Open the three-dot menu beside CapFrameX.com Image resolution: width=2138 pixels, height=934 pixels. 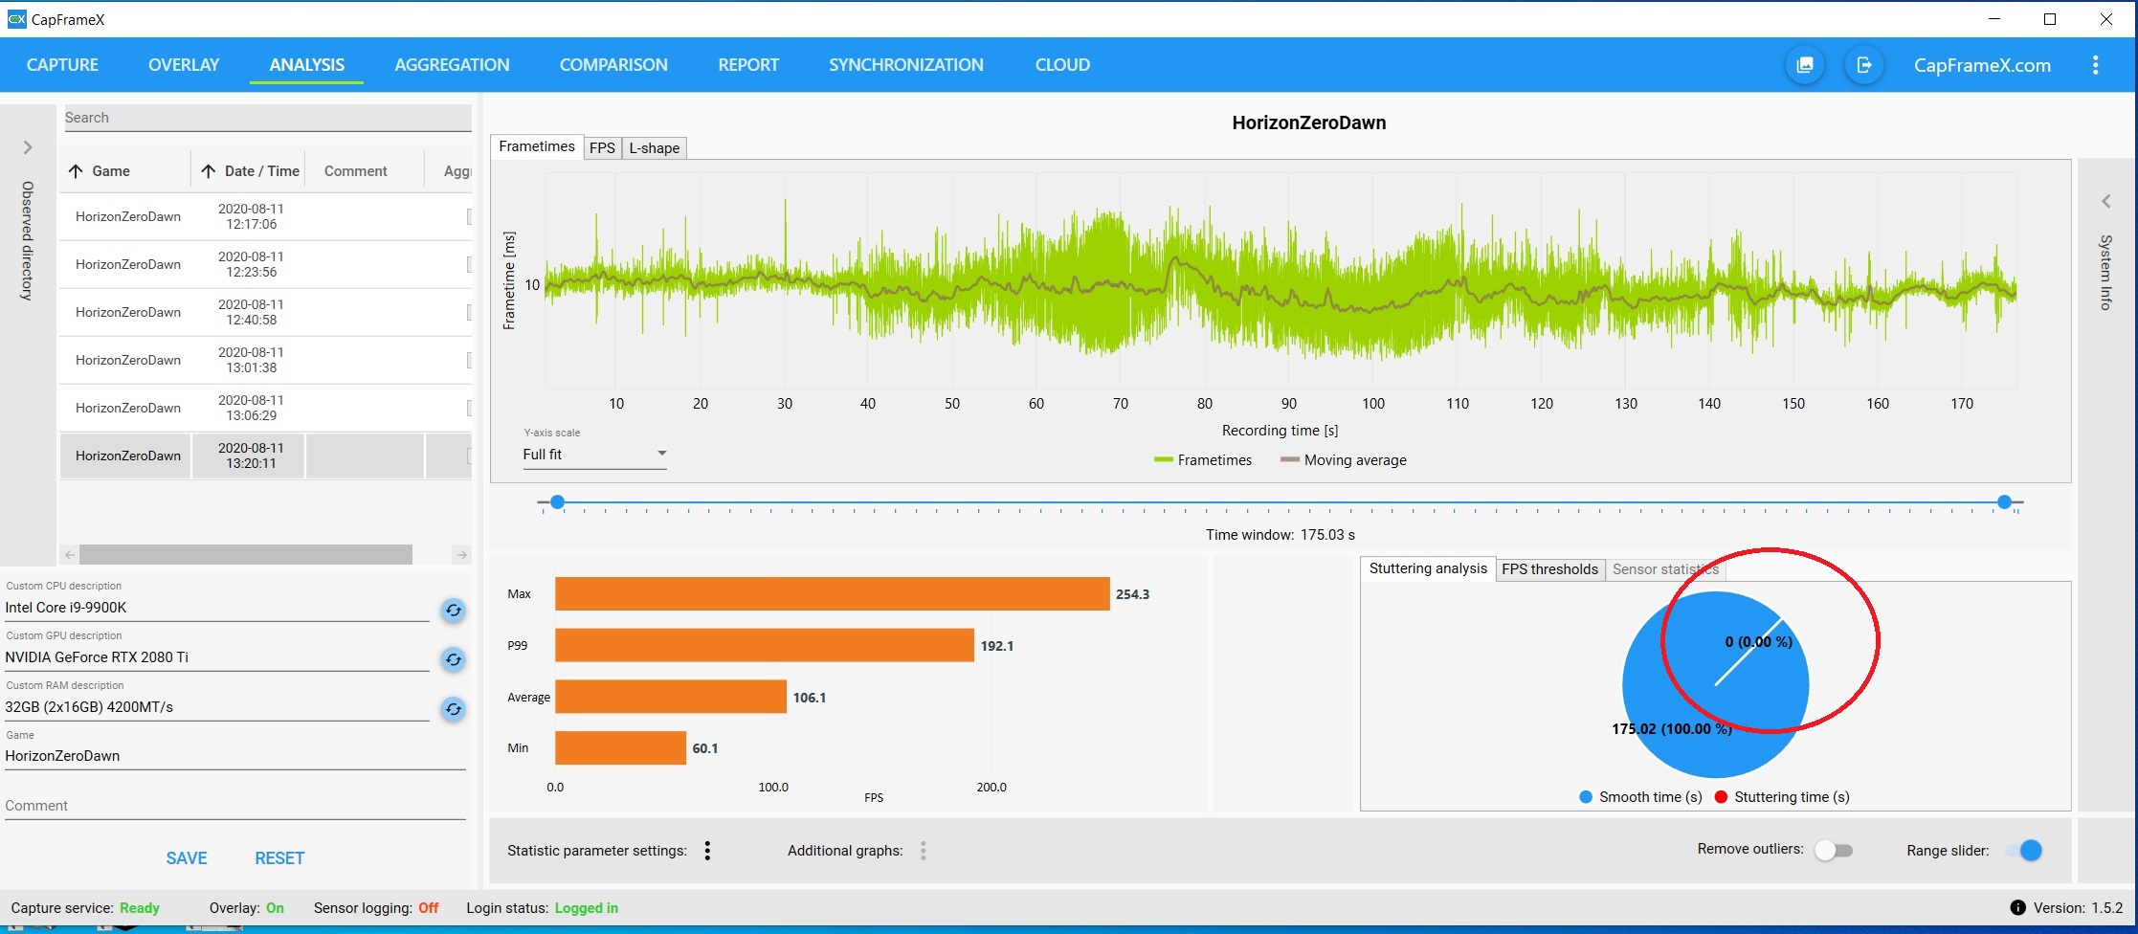click(2096, 65)
